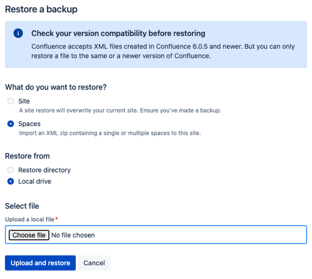
Task: Click the 'Upload a local file' label
Action: (30, 219)
